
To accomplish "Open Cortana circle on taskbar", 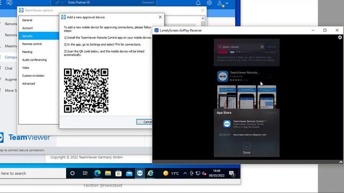I will tap(73, 173).
